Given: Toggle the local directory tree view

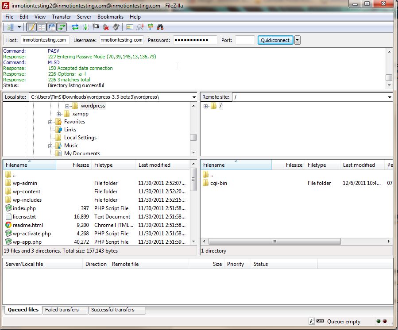Looking at the screenshot, I should tap(42, 27).
